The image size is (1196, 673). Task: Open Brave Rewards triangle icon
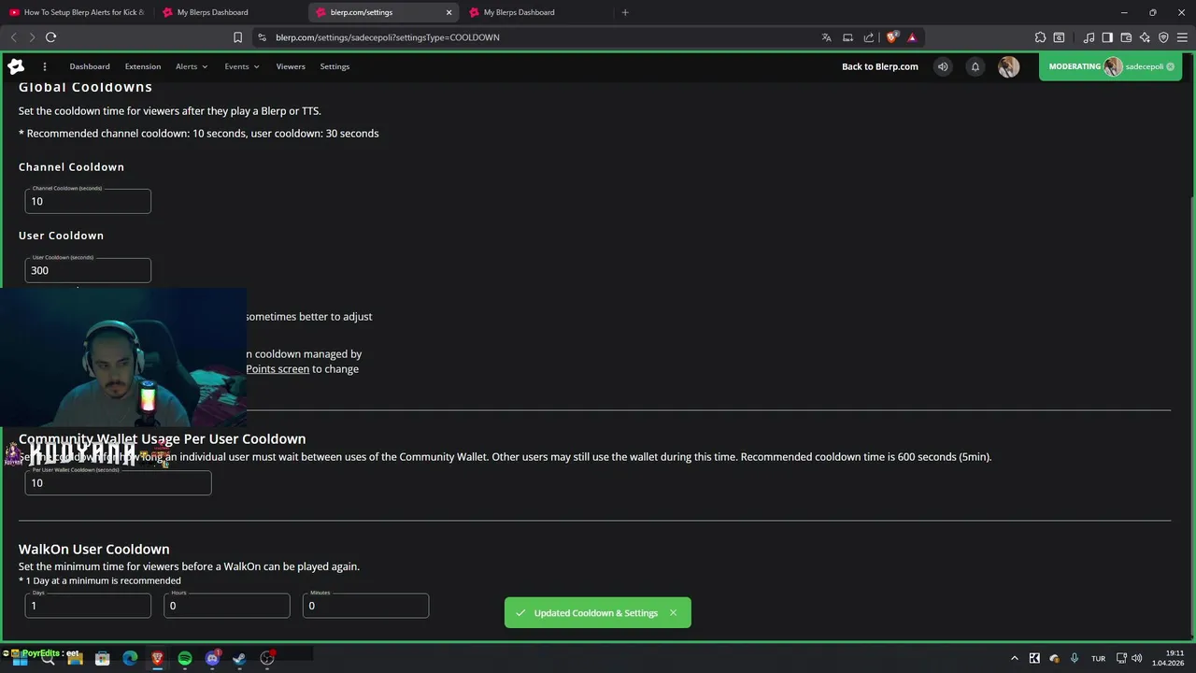pyautogui.click(x=912, y=37)
